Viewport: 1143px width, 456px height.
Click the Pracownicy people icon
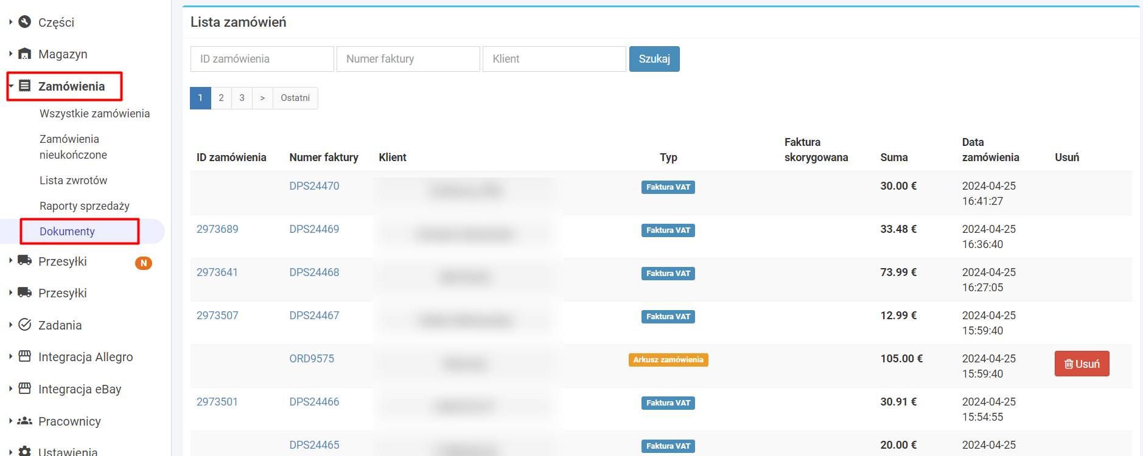pos(24,421)
